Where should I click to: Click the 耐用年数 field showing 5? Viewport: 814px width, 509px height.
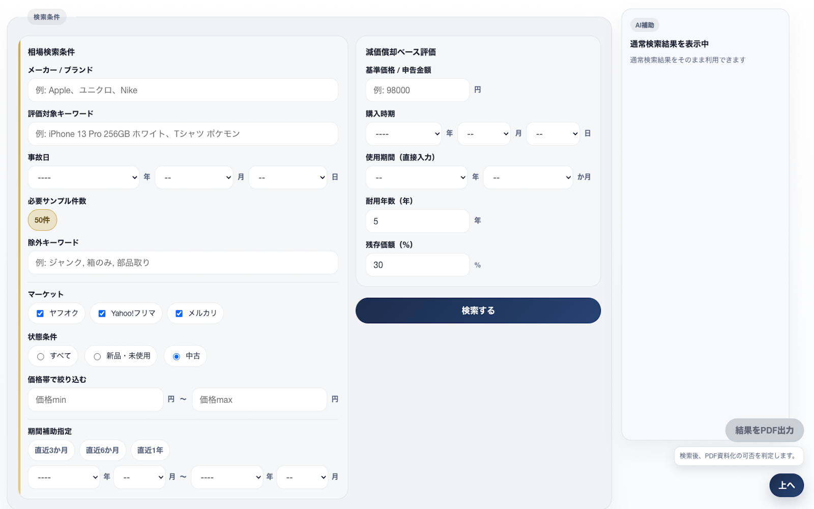[x=417, y=221]
